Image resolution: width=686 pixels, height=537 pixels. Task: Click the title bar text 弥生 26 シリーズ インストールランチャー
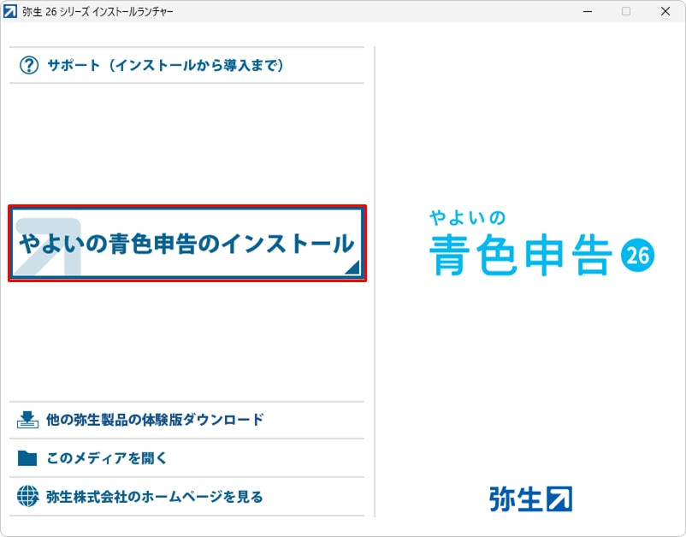coord(98,11)
